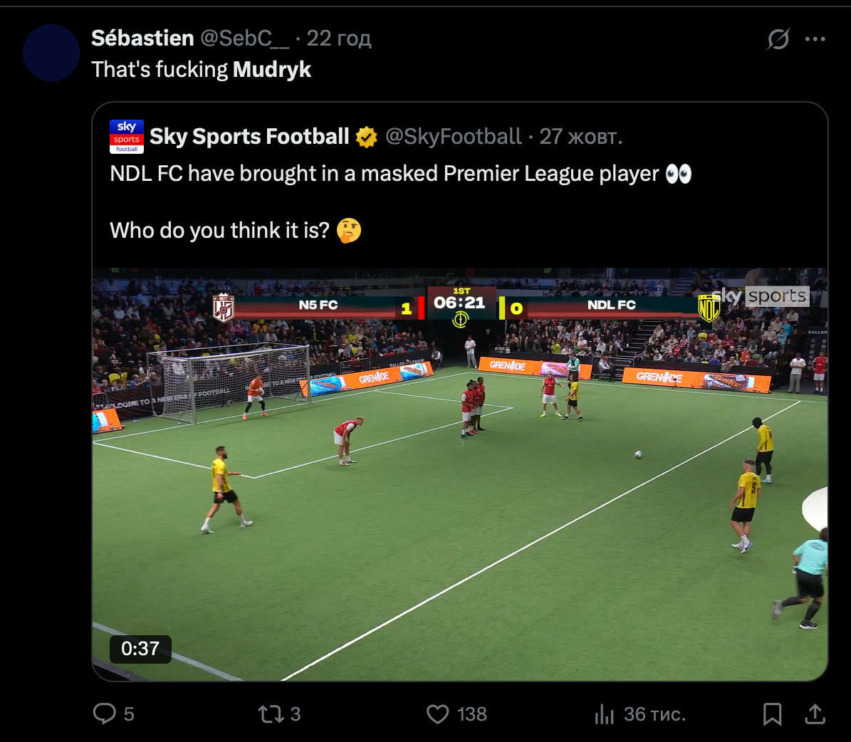Like the tweet with the heart icon

pyautogui.click(x=437, y=714)
